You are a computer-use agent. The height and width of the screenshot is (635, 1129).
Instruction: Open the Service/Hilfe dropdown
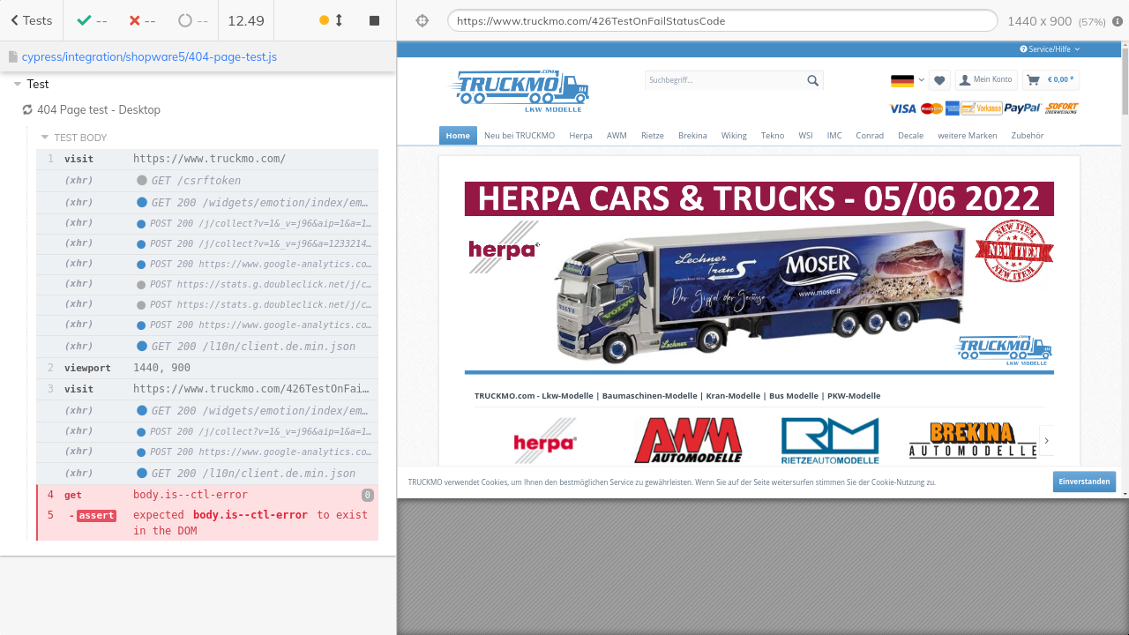1049,49
